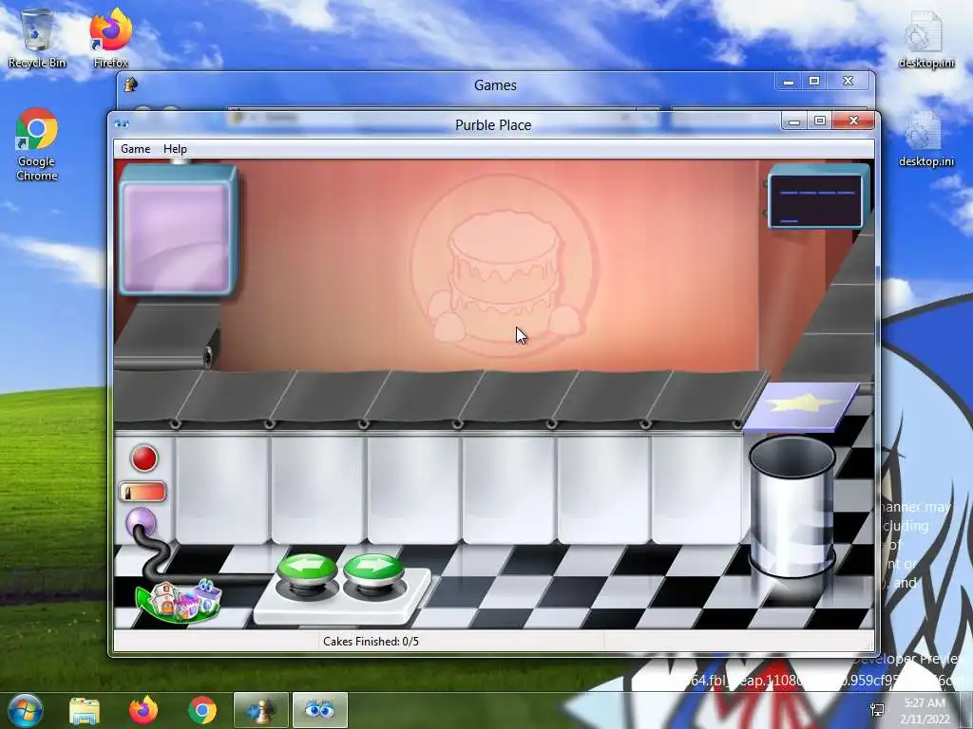Select the Firefox desktop shortcut
973x729 pixels.
point(111,38)
